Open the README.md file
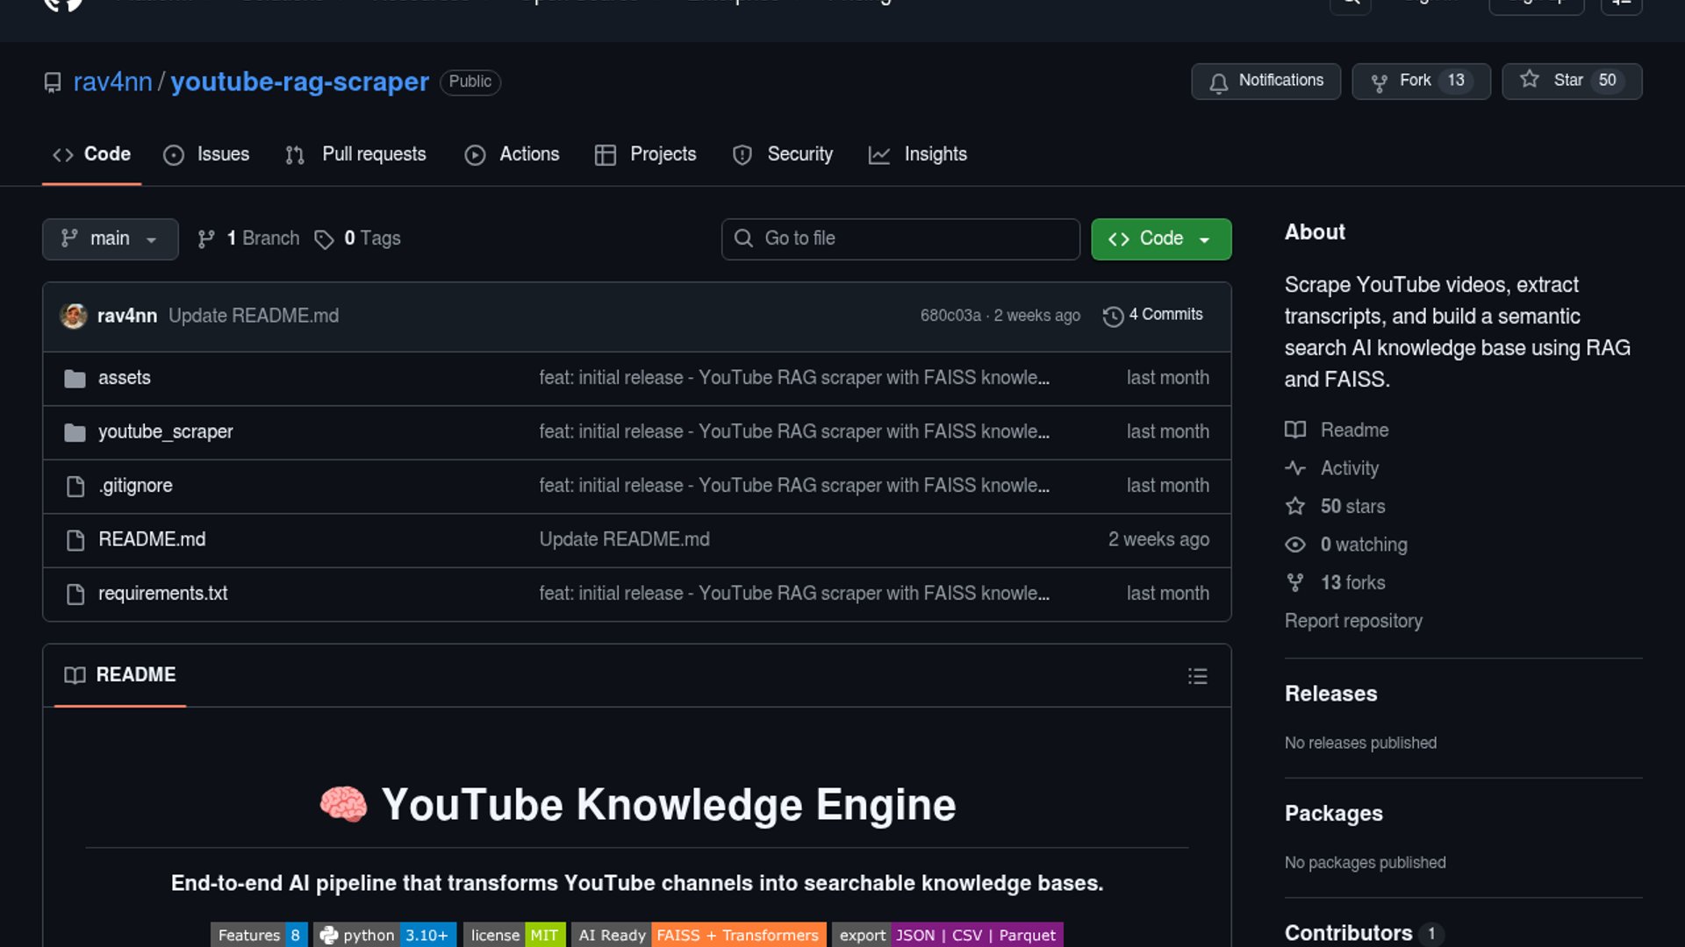This screenshot has width=1685, height=947. (x=152, y=539)
